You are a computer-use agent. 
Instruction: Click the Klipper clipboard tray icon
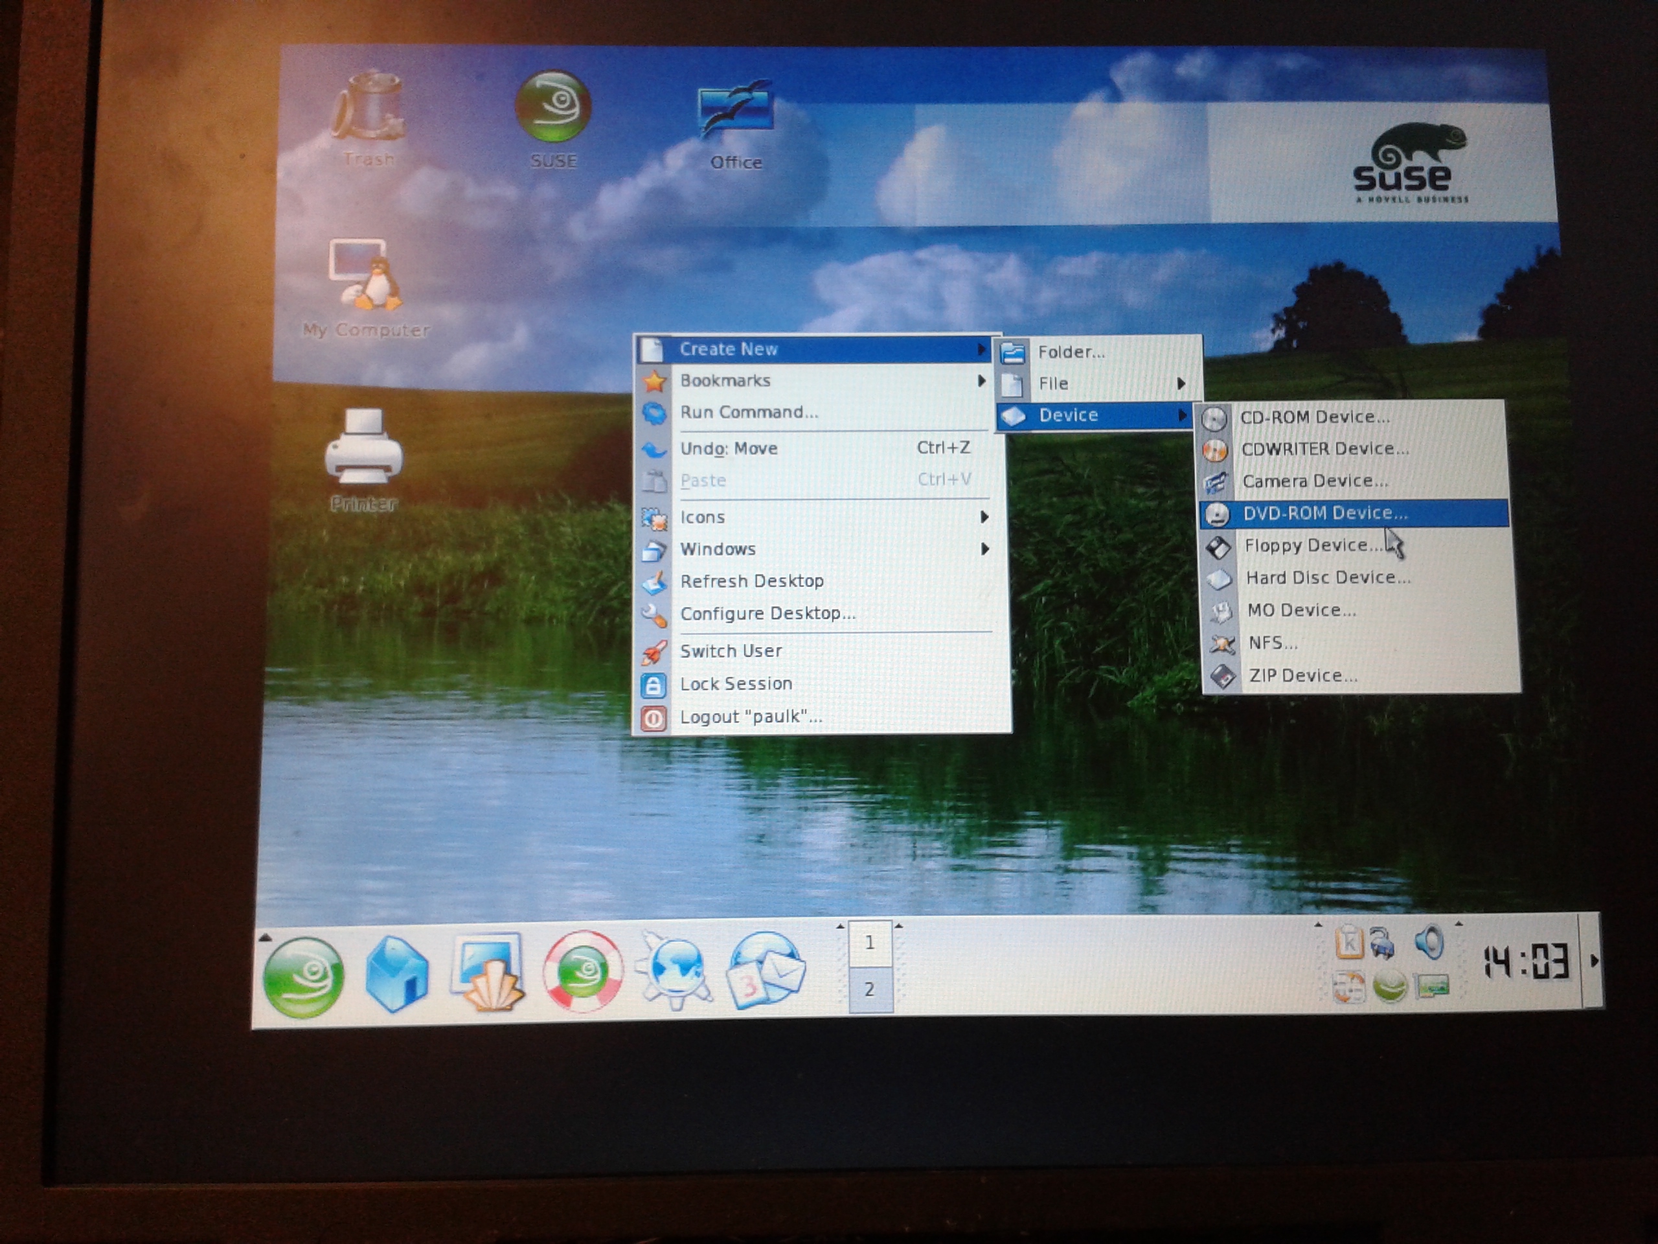[1348, 942]
